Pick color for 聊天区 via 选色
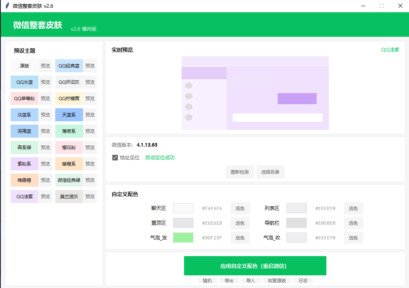The image size is (409, 288). point(240,208)
